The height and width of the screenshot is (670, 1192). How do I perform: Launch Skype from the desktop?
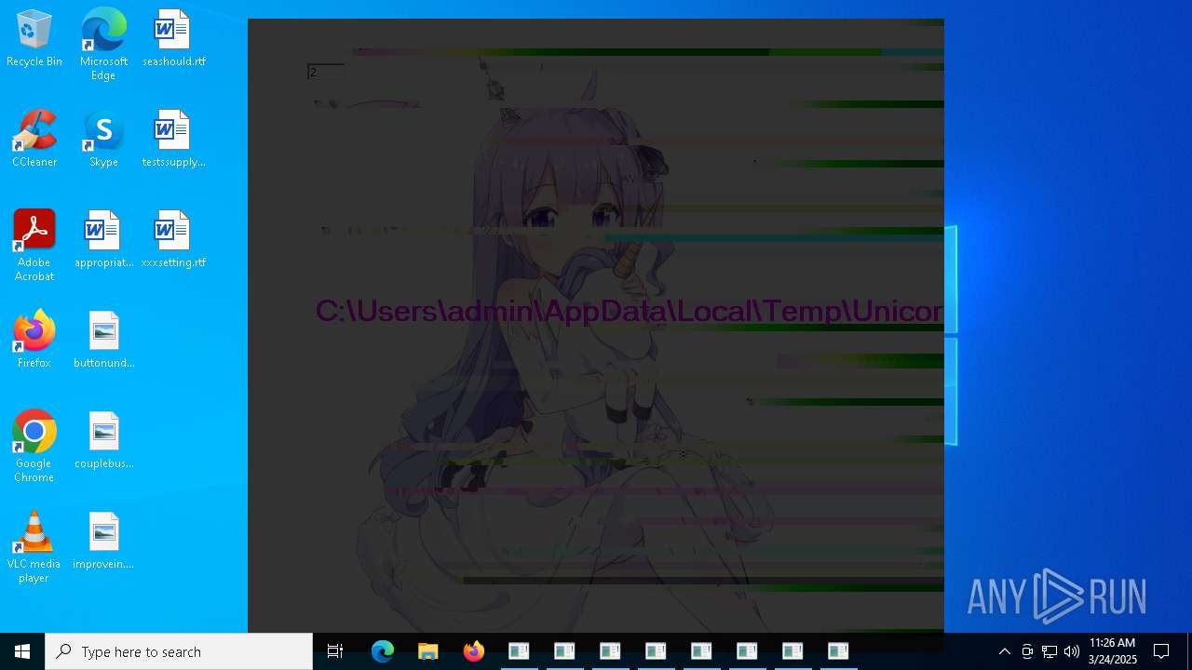[103, 140]
